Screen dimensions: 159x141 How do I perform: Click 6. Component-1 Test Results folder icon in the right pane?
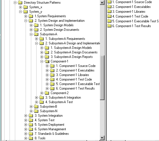pos(109,26)
